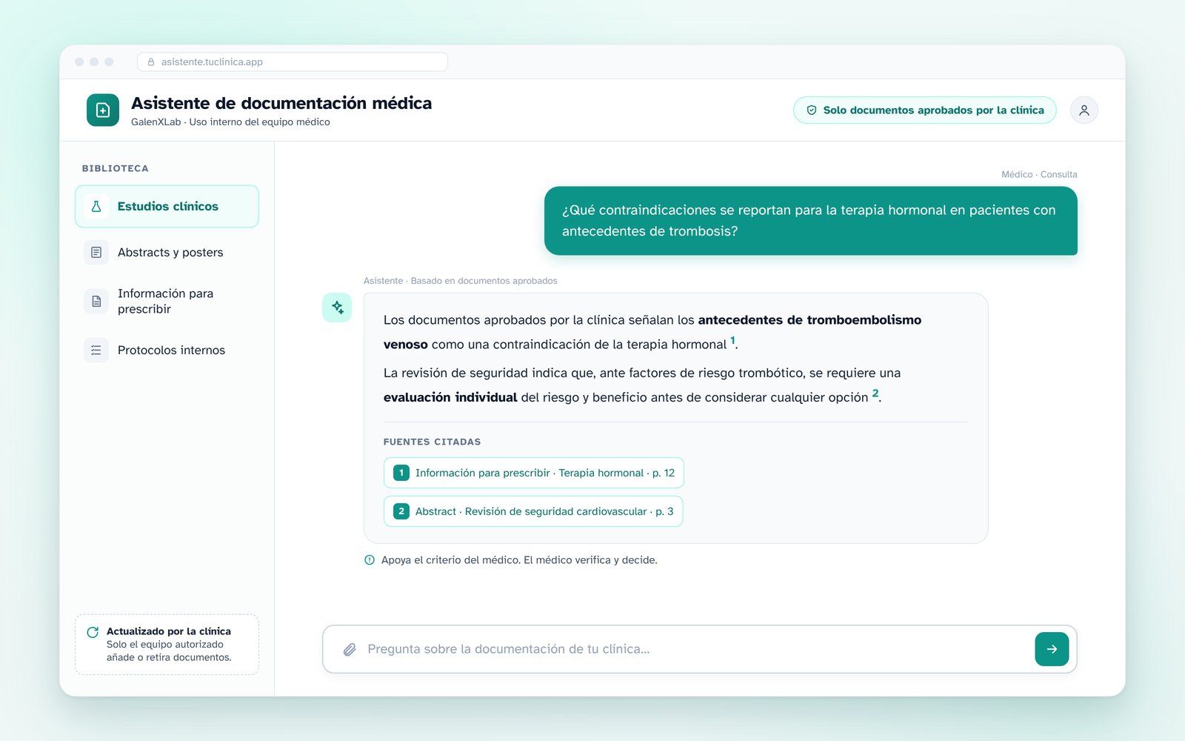The width and height of the screenshot is (1185, 741).
Task: Click bold text 'evaluación individual'
Action: point(450,397)
